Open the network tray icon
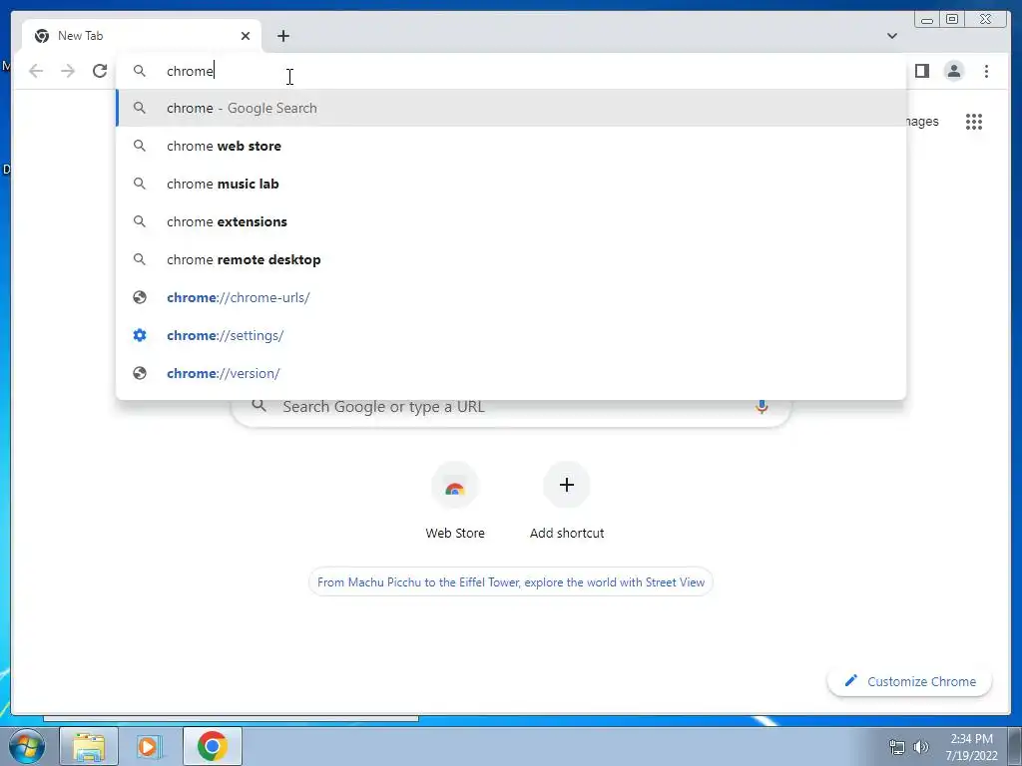Viewport: 1022px width, 766px height. pos(897,747)
